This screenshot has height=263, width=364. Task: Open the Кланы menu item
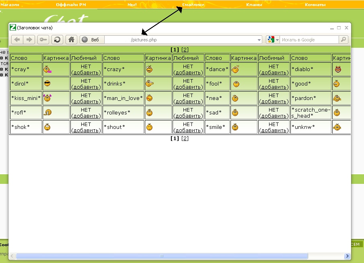pyautogui.click(x=254, y=5)
